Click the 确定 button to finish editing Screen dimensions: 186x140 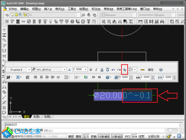pos(151,70)
